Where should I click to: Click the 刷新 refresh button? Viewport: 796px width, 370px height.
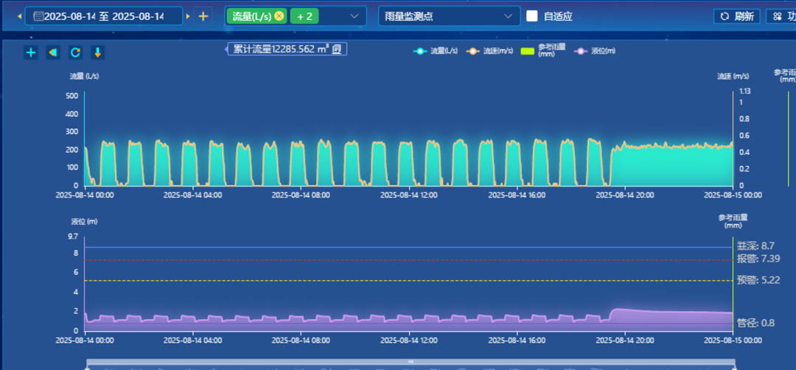coord(736,16)
